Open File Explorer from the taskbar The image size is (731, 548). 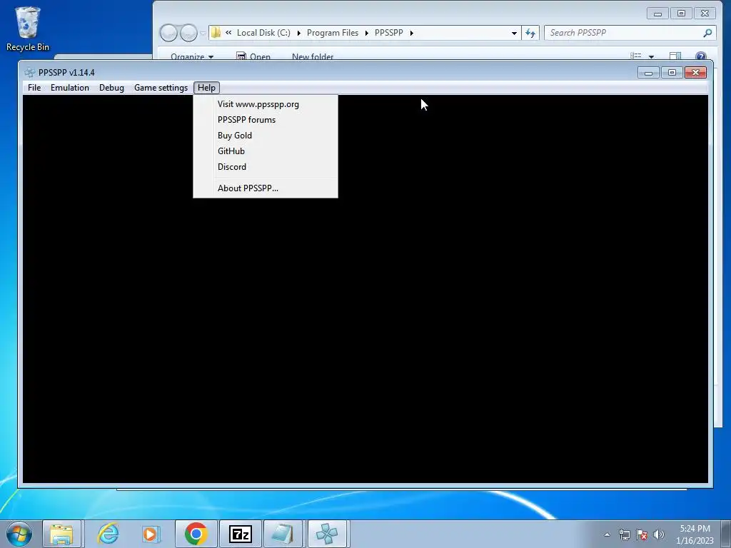point(61,534)
